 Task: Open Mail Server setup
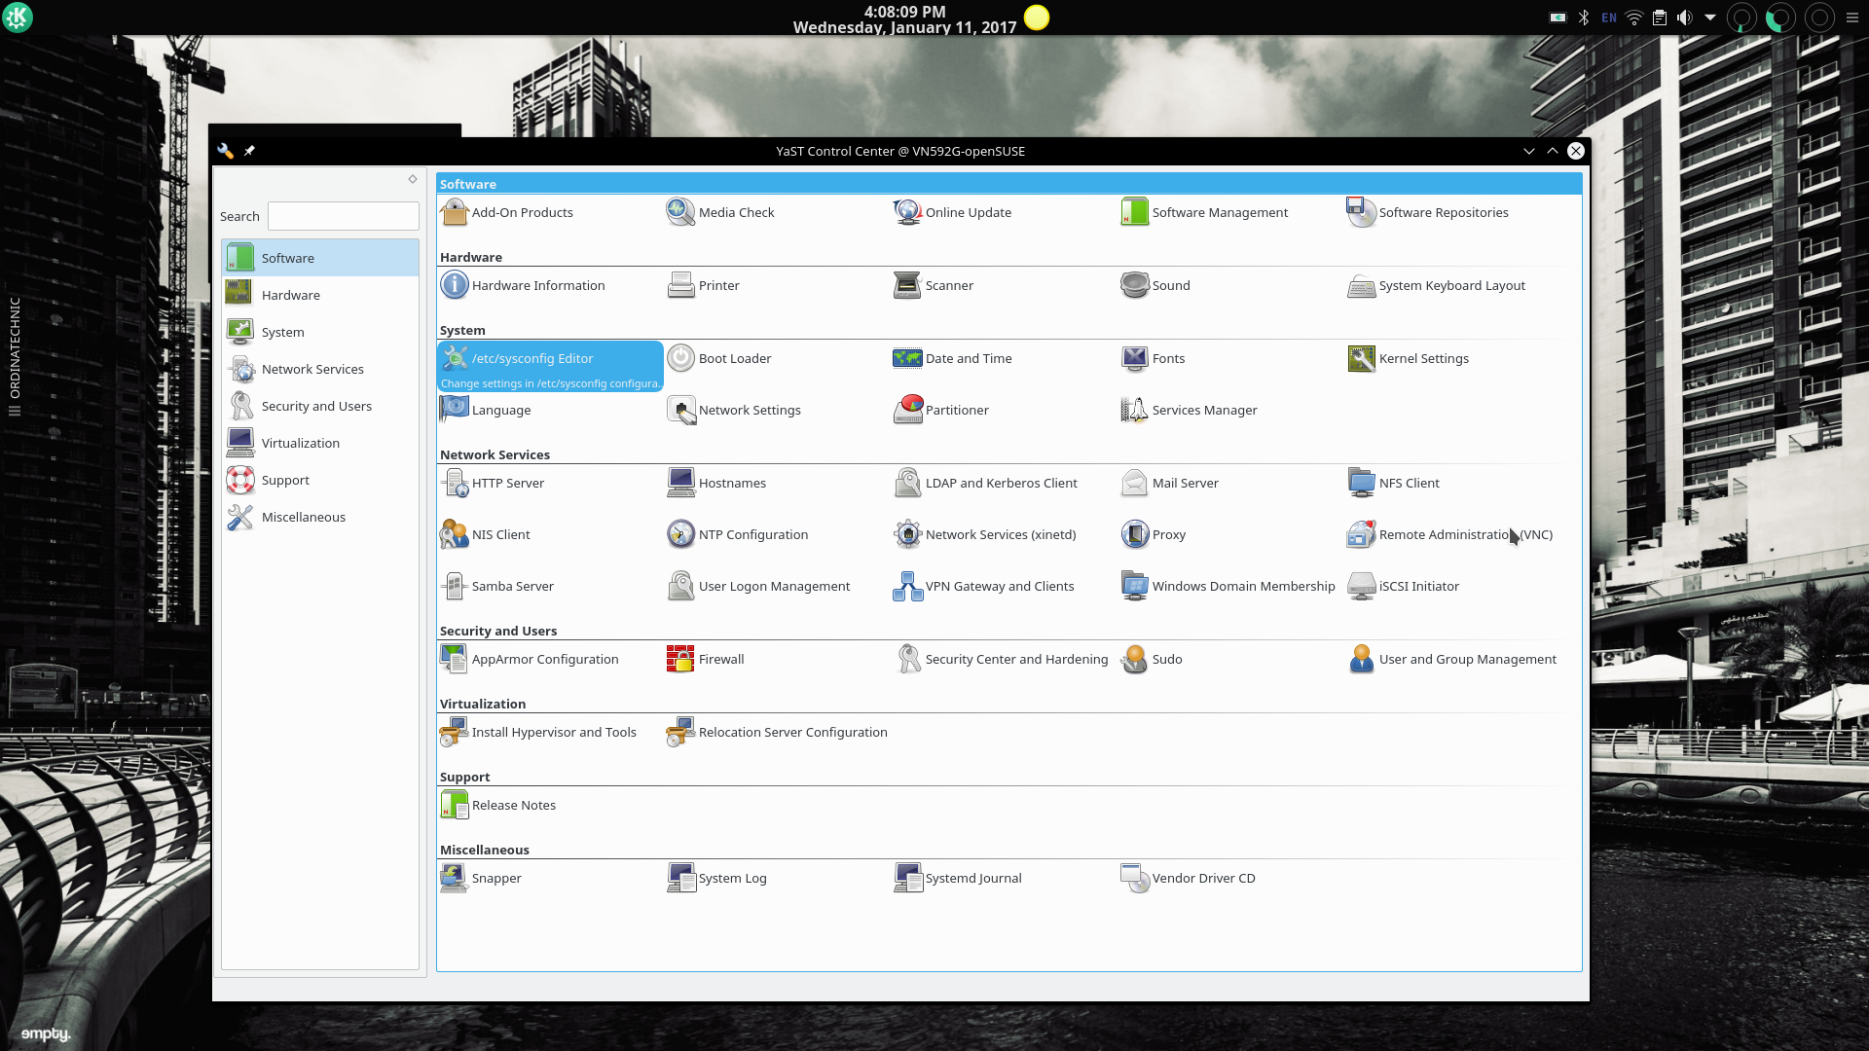pyautogui.click(x=1169, y=483)
